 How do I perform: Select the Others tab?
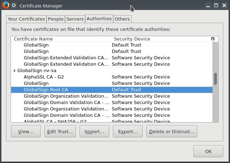click(122, 19)
